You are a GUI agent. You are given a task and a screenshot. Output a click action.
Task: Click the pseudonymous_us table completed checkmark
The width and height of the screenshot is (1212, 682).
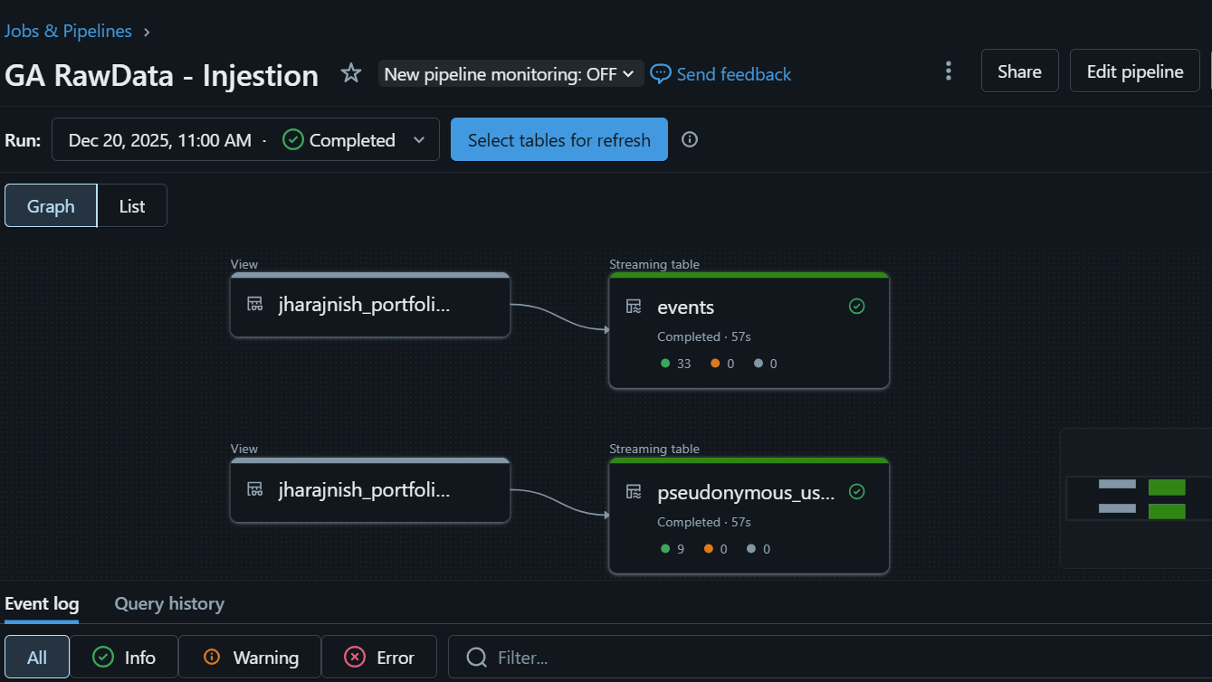click(856, 492)
